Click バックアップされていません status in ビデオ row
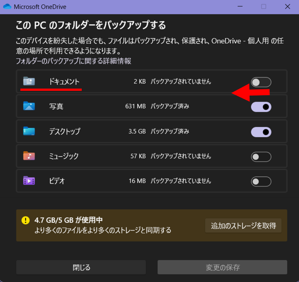Screen dimensions: 299x282 pos(181,181)
